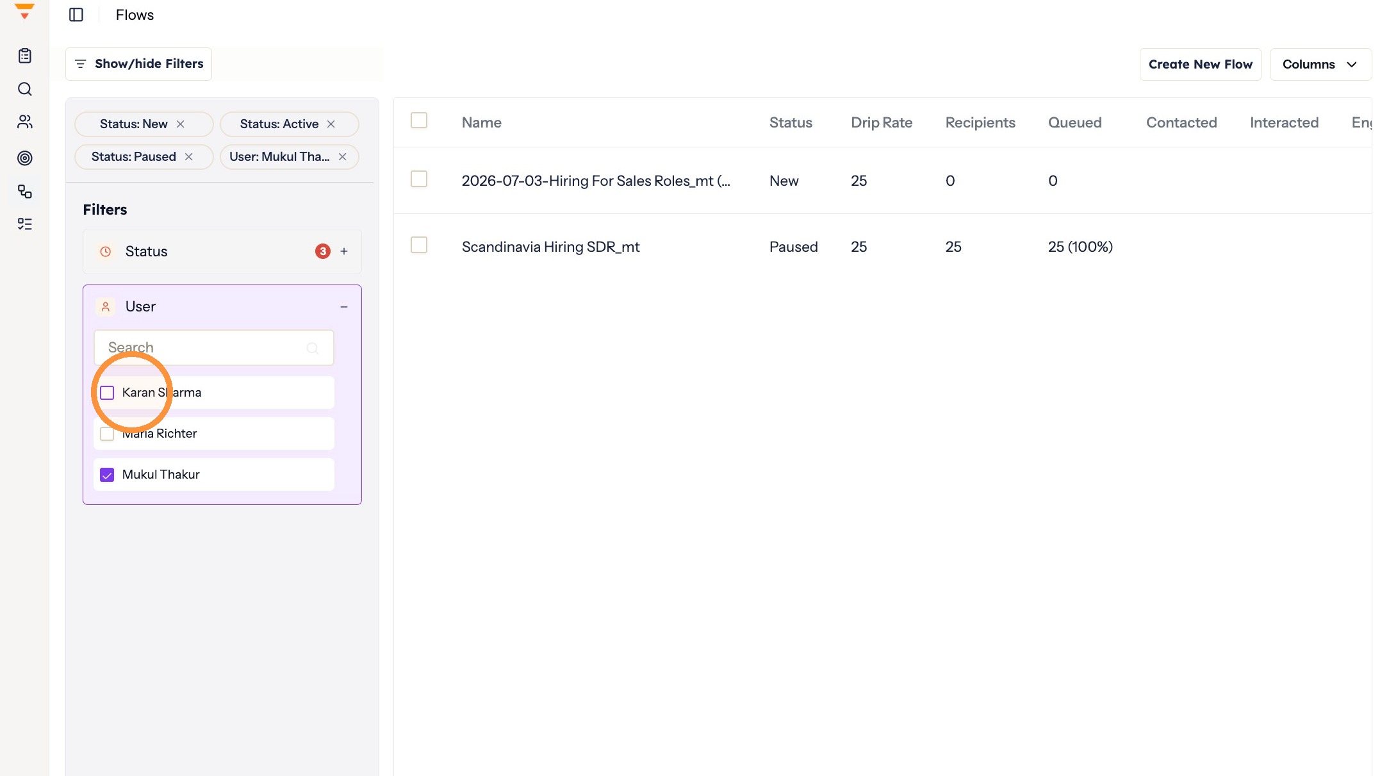Click the Status column header
The width and height of the screenshot is (1389, 776).
click(x=791, y=122)
